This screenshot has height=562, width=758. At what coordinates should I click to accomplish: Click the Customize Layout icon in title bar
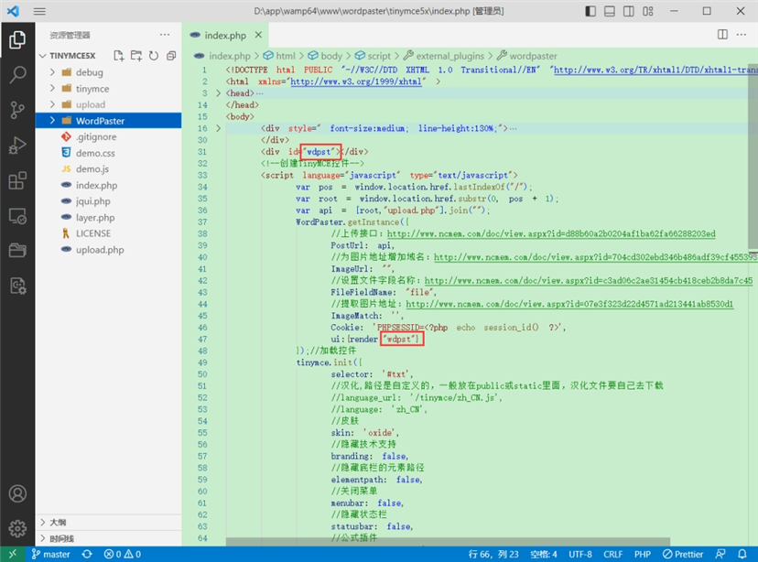coord(648,11)
